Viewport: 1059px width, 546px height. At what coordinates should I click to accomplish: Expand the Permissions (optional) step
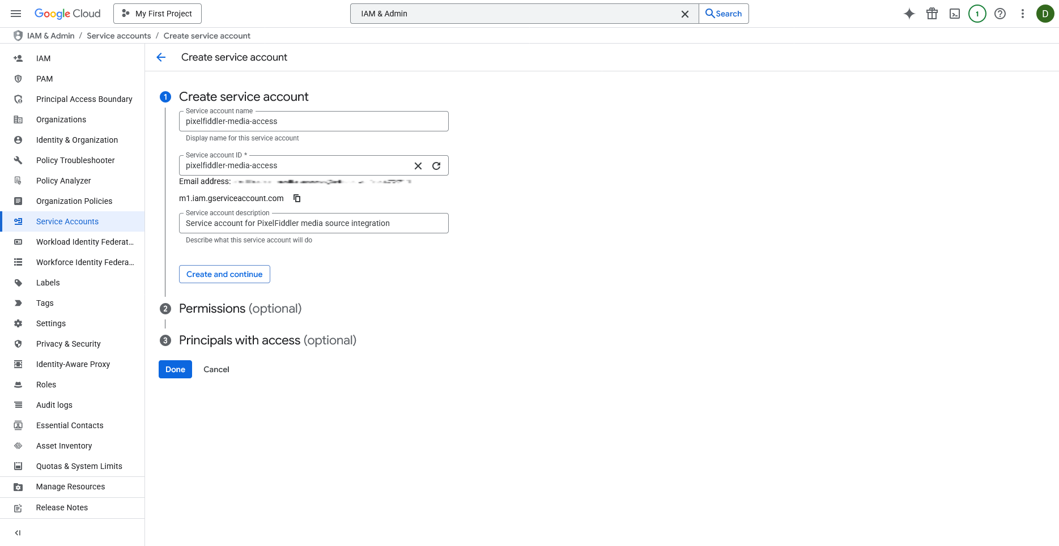(x=240, y=309)
